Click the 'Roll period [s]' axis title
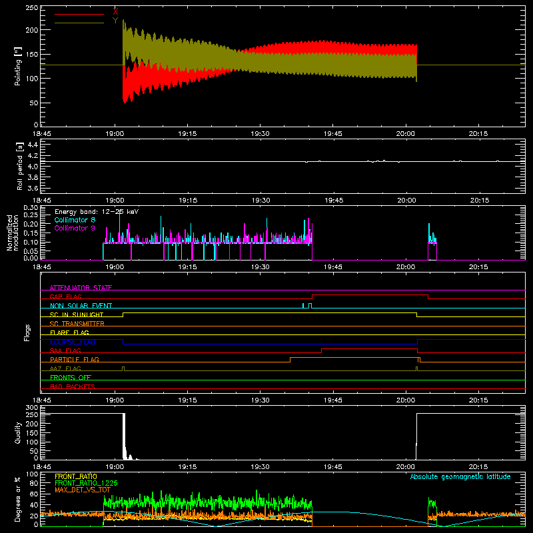Viewport: 533px width, 533px height. pos(20,166)
